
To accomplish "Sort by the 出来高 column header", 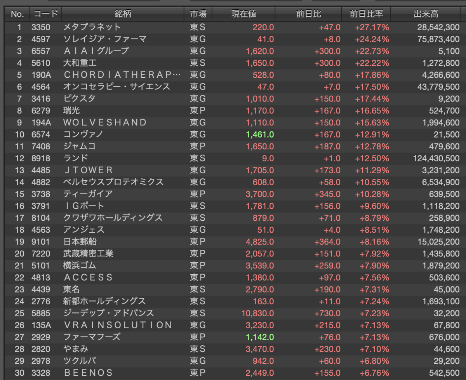I will (426, 14).
